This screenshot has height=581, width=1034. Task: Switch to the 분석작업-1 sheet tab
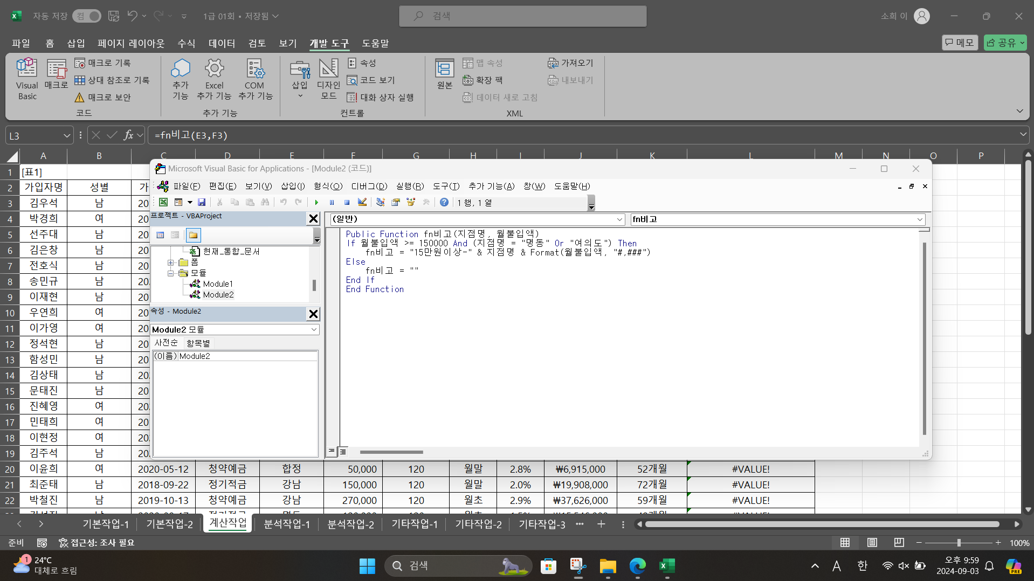point(286,524)
